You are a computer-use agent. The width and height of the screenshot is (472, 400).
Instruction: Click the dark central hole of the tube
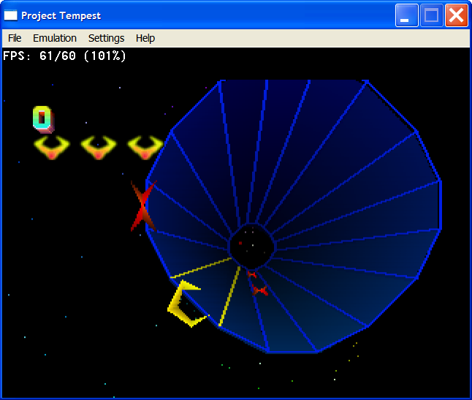click(251, 246)
